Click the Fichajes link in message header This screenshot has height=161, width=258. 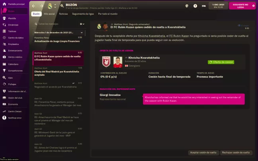[x=243, y=25]
